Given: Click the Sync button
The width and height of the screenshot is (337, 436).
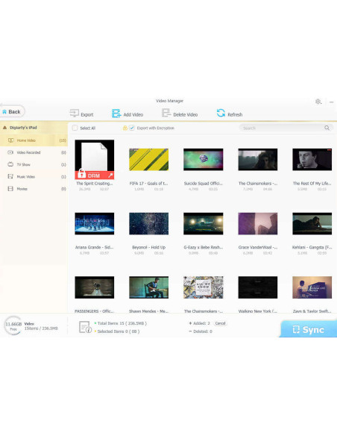Looking at the screenshot, I should pos(309,329).
